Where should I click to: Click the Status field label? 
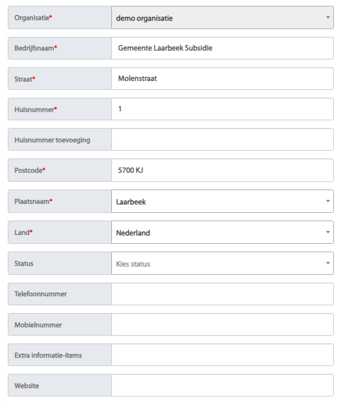click(24, 263)
